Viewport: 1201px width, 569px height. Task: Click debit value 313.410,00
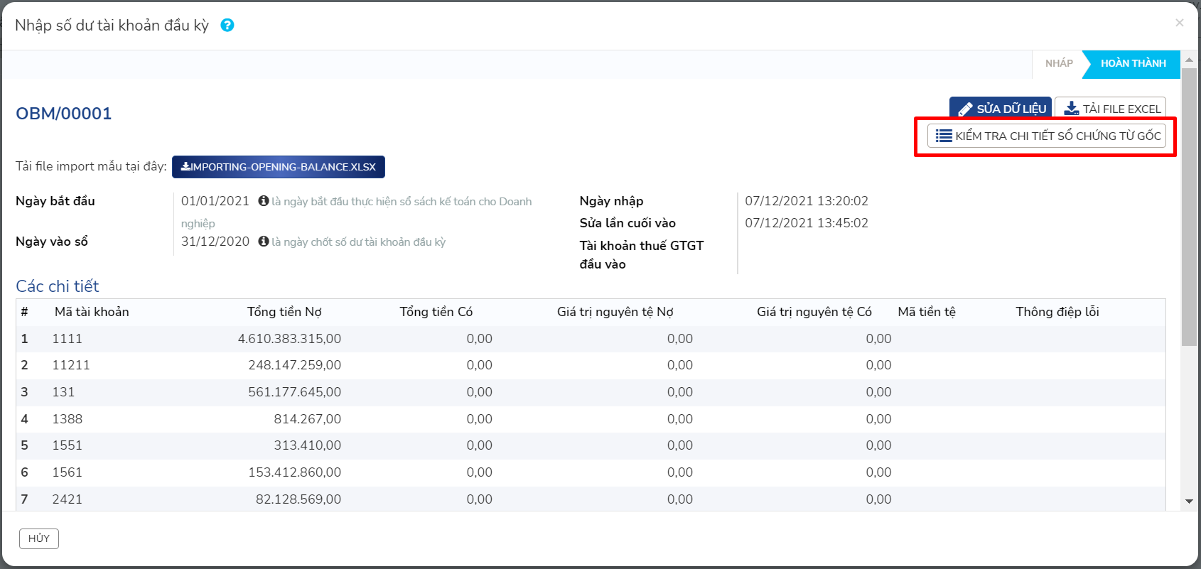[308, 445]
